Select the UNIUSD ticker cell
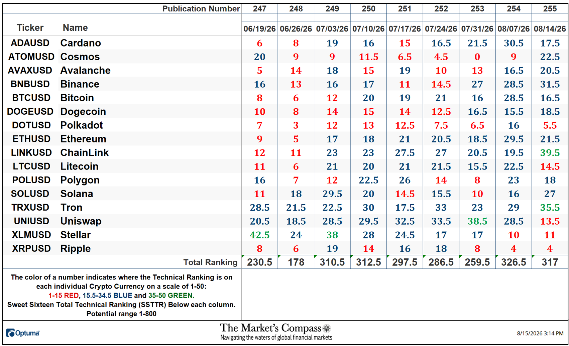Image resolution: width=569 pixels, height=346 pixels. [31, 221]
